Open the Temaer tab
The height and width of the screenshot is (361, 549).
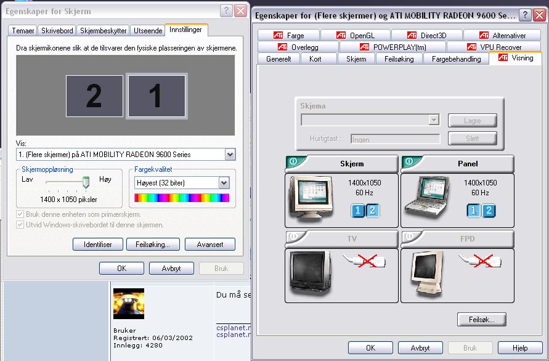23,30
